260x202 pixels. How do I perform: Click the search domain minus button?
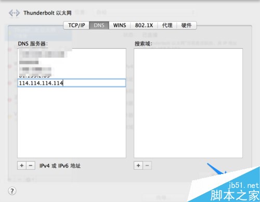point(147,166)
